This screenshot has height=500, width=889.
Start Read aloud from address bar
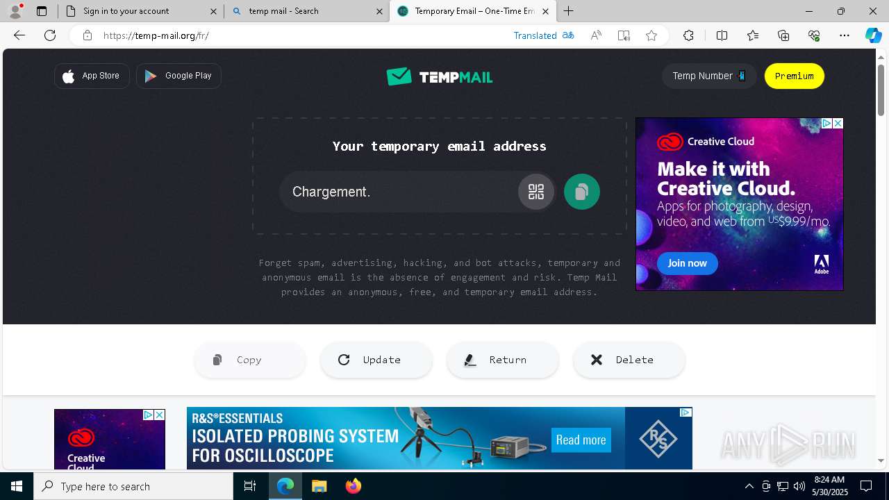[596, 35]
